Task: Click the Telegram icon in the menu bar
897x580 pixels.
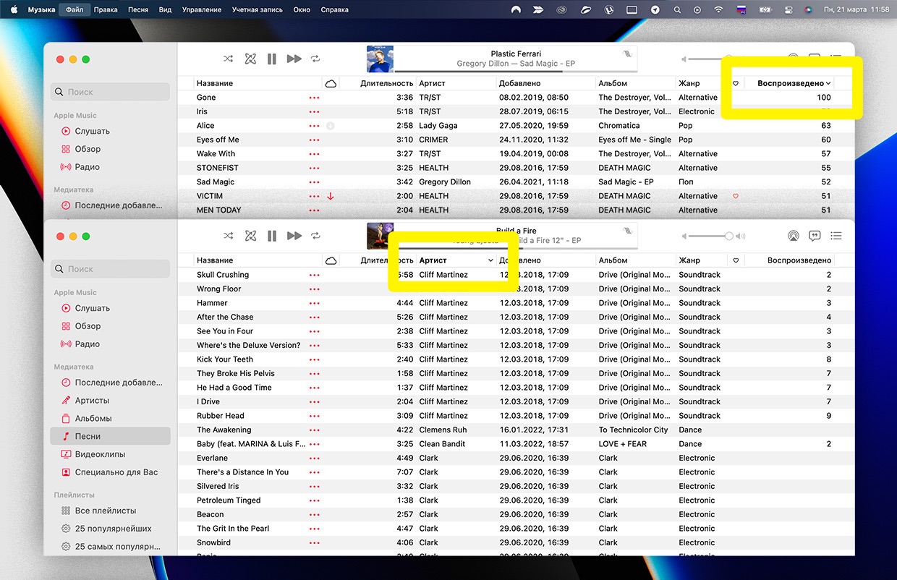Action: point(655,9)
